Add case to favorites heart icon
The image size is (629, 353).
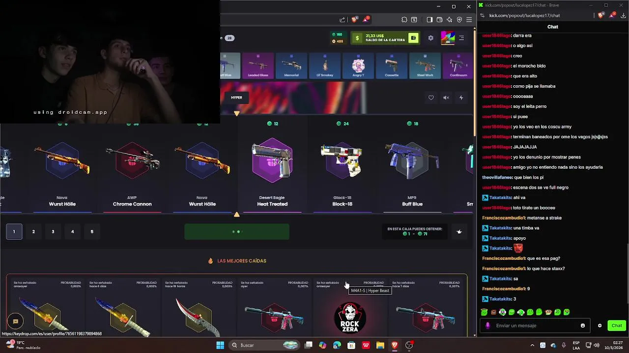(x=431, y=98)
